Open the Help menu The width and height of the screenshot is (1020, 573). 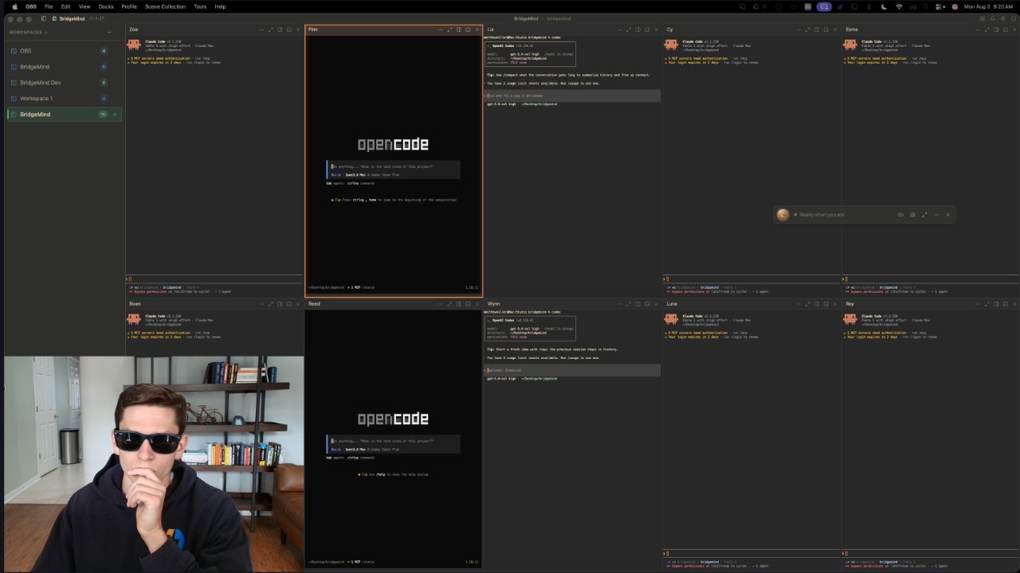pos(220,6)
